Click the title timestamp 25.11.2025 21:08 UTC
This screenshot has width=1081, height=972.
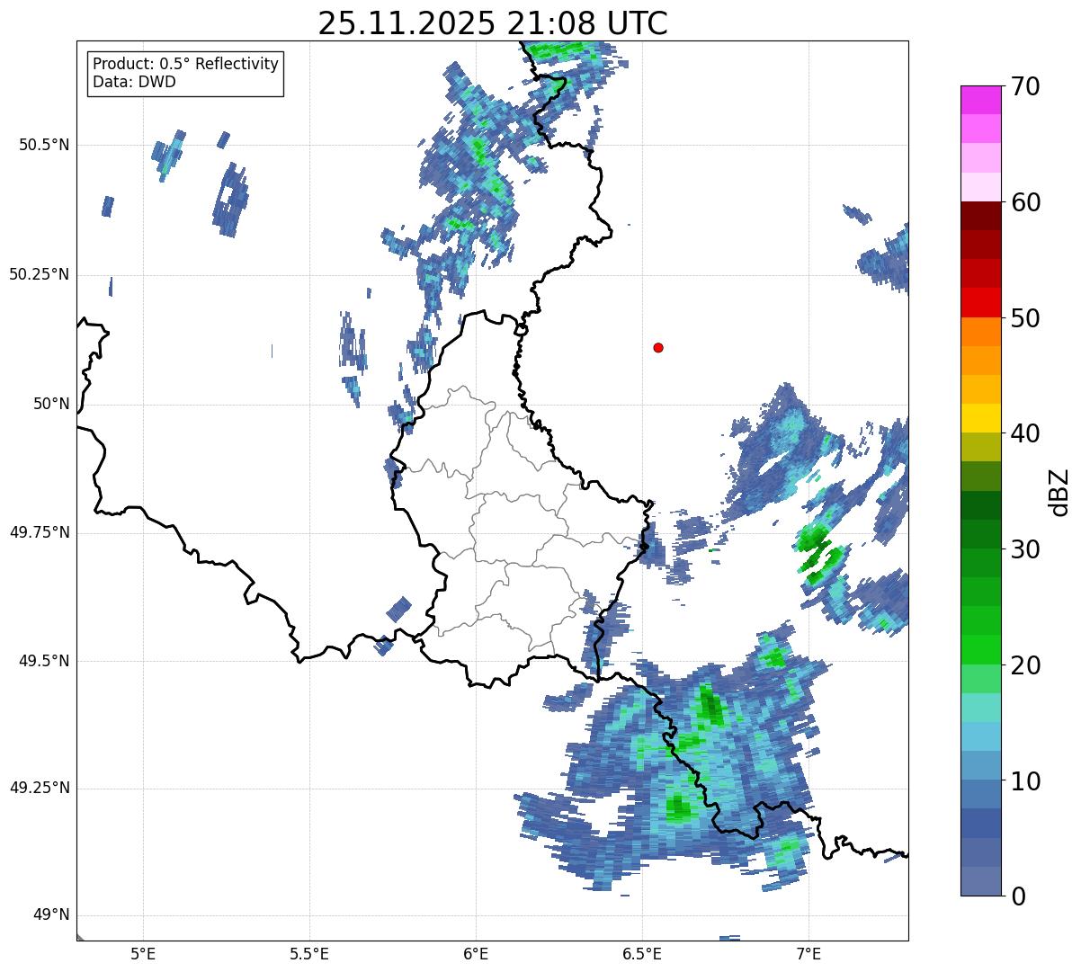pos(492,23)
